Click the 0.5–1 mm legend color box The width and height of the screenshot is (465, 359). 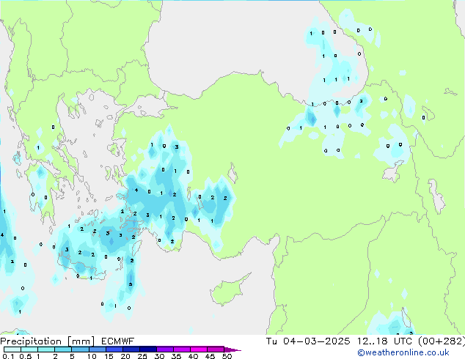click(x=29, y=349)
